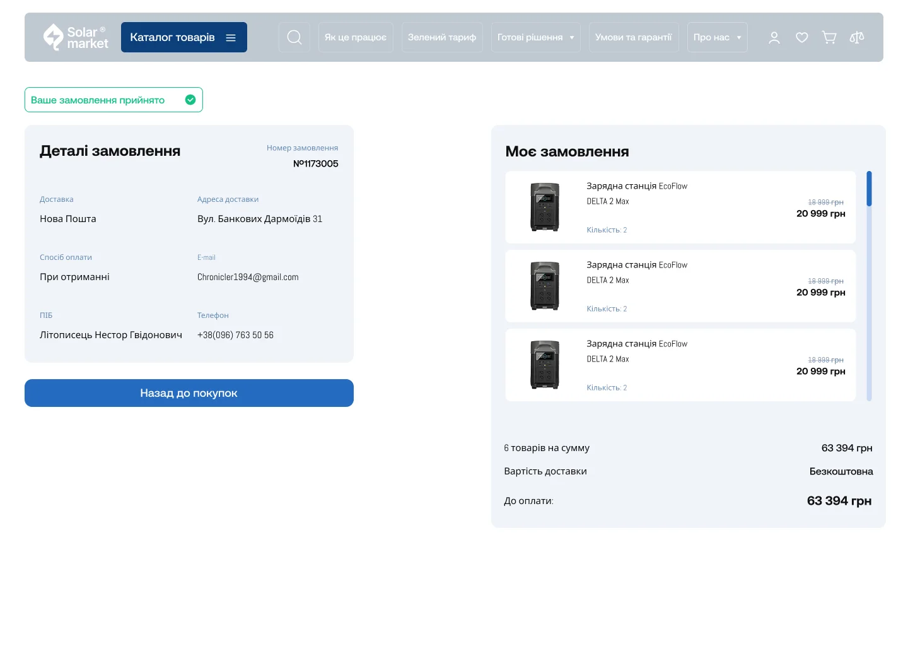The height and width of the screenshot is (646, 908).
Task: Click the Ваше замовлення прийнято notification text
Action: [x=98, y=100]
